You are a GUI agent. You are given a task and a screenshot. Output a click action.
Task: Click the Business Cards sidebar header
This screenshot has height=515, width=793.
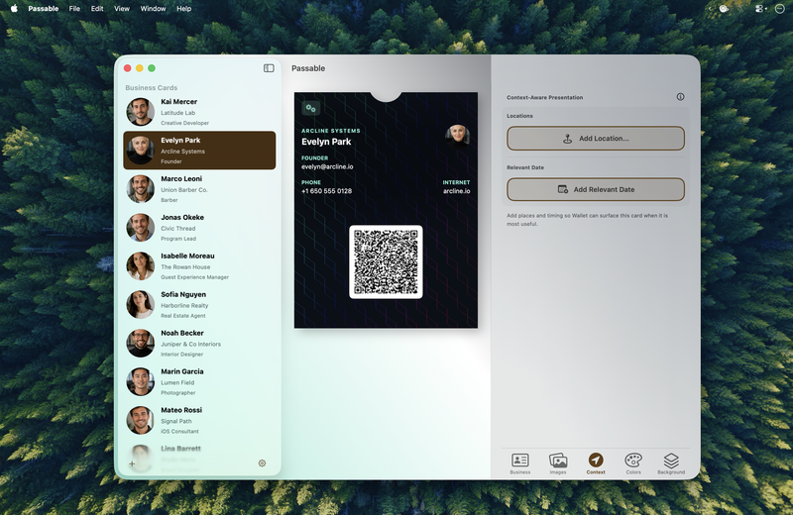[152, 87]
